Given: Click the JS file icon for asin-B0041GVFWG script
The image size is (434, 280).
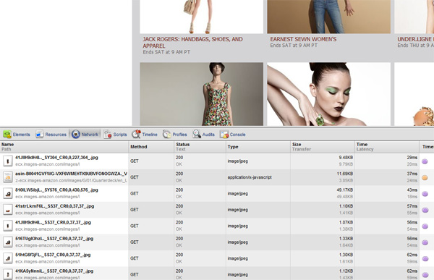Looking at the screenshot, I should (8, 177).
